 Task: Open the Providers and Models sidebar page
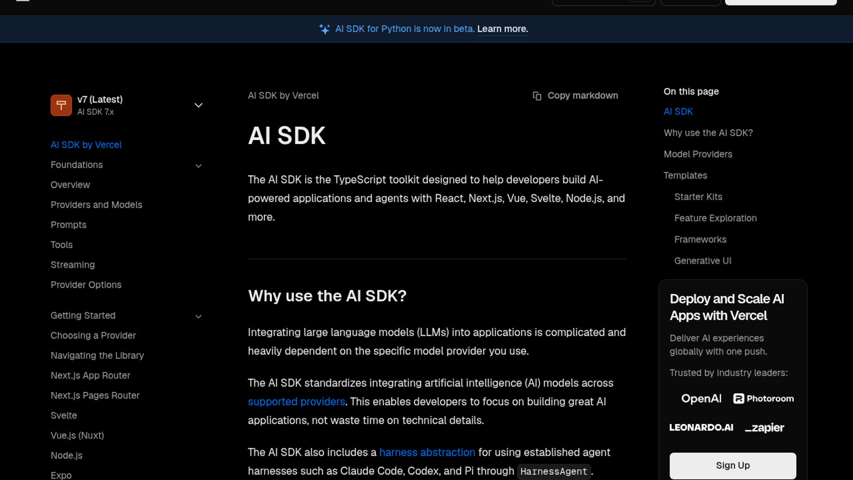coord(96,205)
